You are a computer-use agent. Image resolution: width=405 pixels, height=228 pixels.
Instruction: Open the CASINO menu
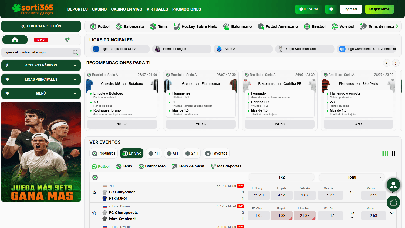[x=99, y=9]
